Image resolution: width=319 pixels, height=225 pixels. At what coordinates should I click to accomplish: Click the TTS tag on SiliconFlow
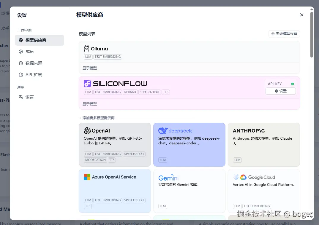[x=166, y=92]
